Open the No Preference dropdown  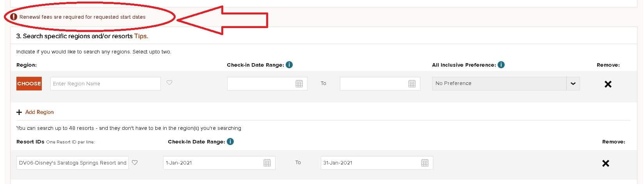coord(506,83)
